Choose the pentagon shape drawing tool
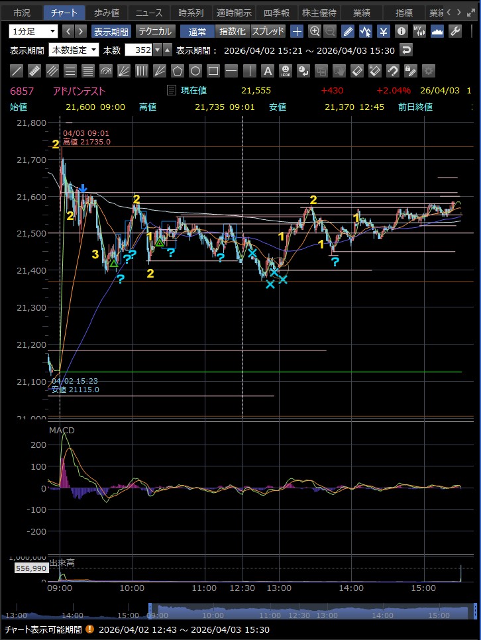The image size is (481, 640). (x=178, y=71)
